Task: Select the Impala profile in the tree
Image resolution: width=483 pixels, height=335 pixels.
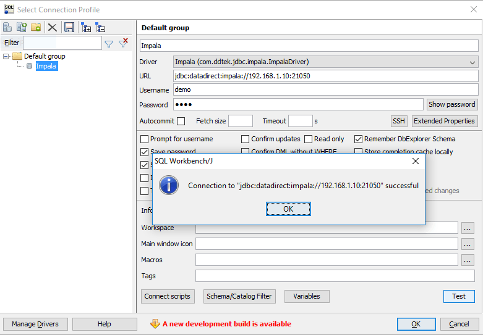Action: pyautogui.click(x=46, y=66)
